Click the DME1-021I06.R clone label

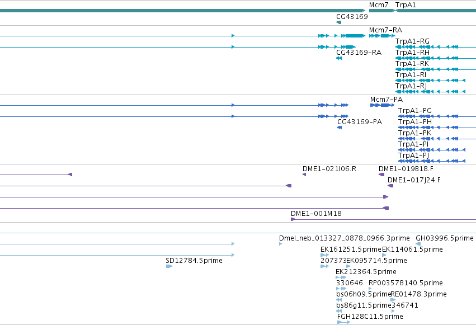coord(329,169)
